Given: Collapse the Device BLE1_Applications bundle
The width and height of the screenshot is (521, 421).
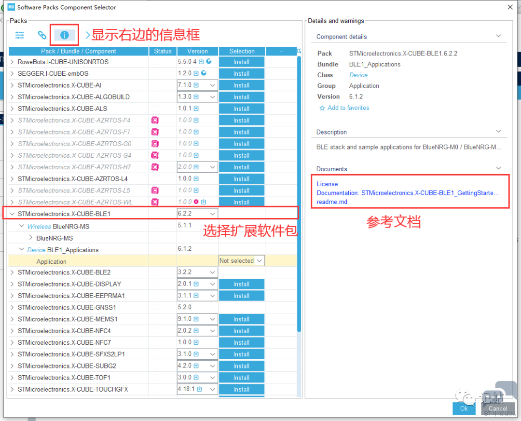Looking at the screenshot, I should point(22,249).
